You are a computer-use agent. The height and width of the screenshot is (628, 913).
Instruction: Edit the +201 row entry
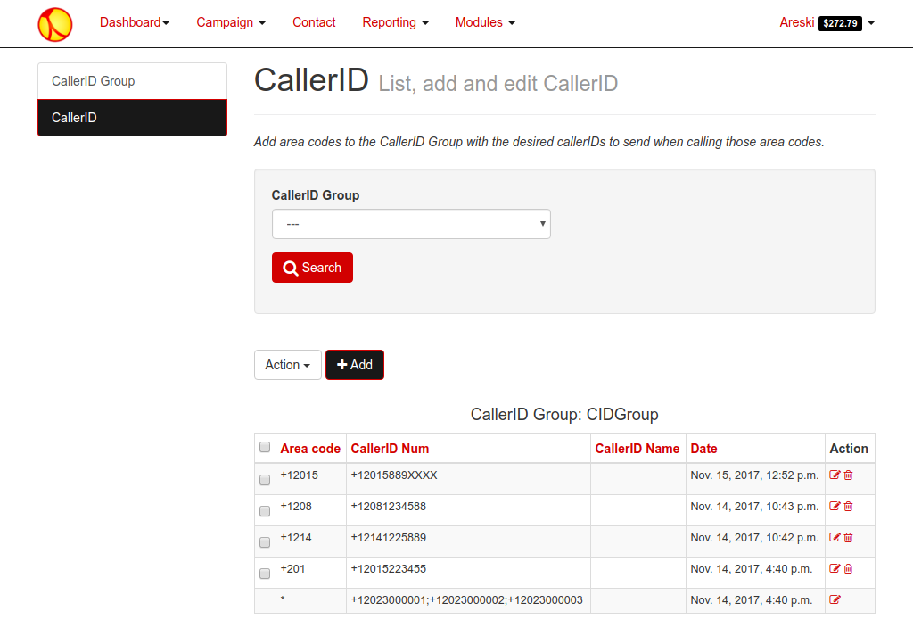[x=835, y=568]
